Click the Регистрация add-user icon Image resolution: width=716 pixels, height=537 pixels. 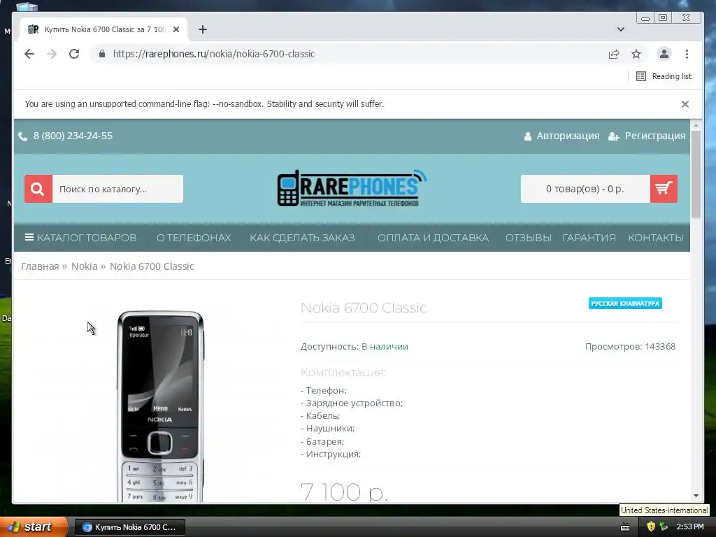click(x=614, y=136)
